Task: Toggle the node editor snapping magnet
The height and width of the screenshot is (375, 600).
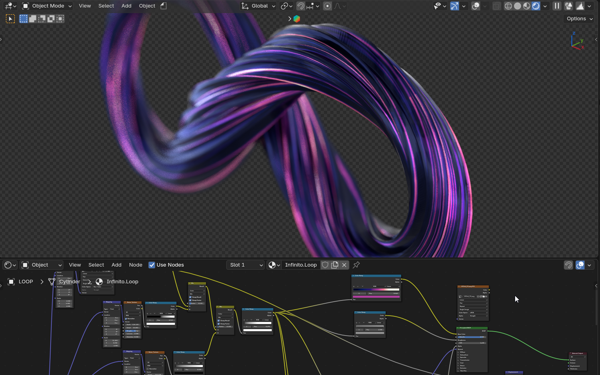Action: (x=569, y=265)
